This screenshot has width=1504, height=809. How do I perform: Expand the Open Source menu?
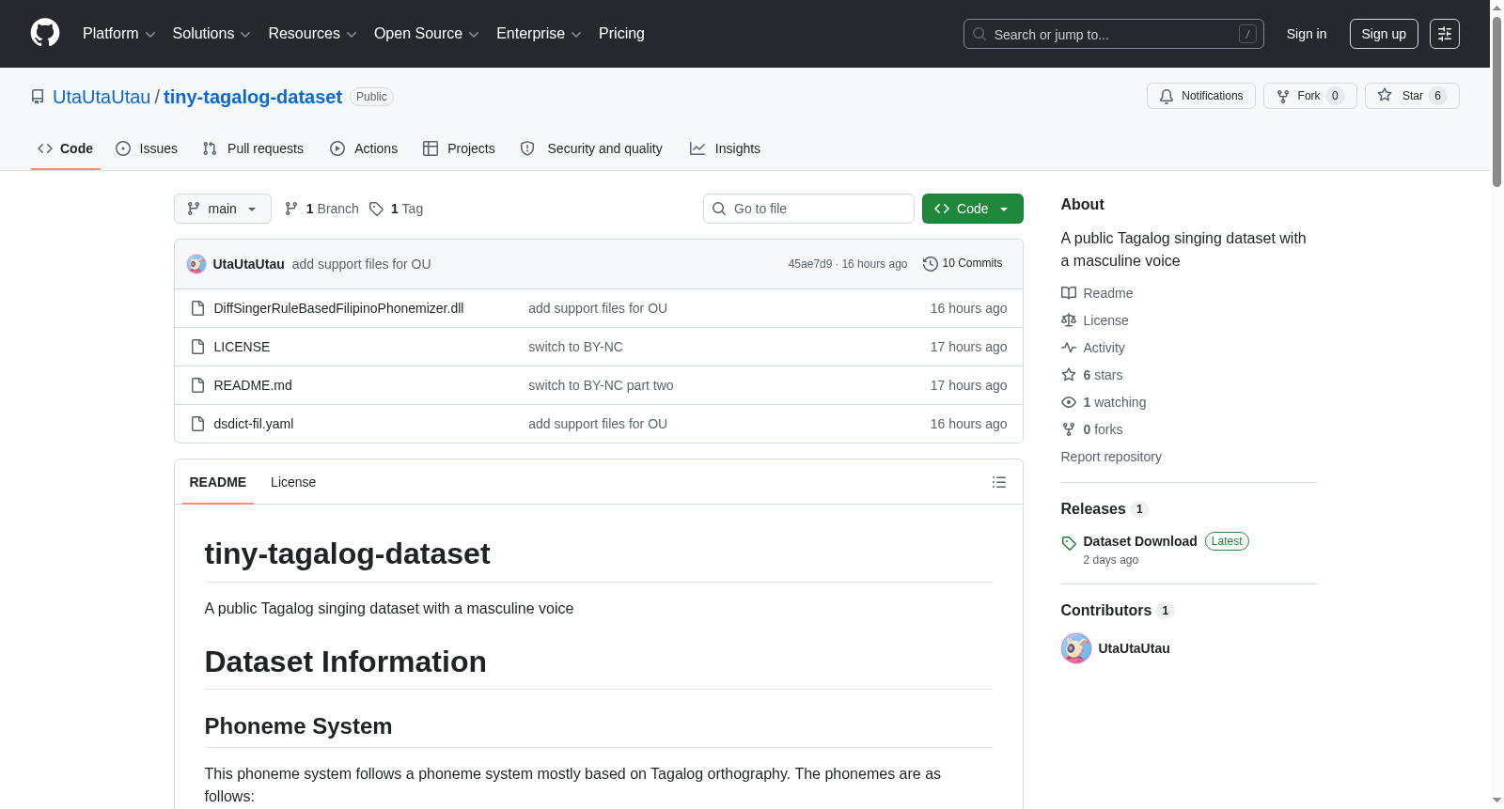(x=427, y=34)
